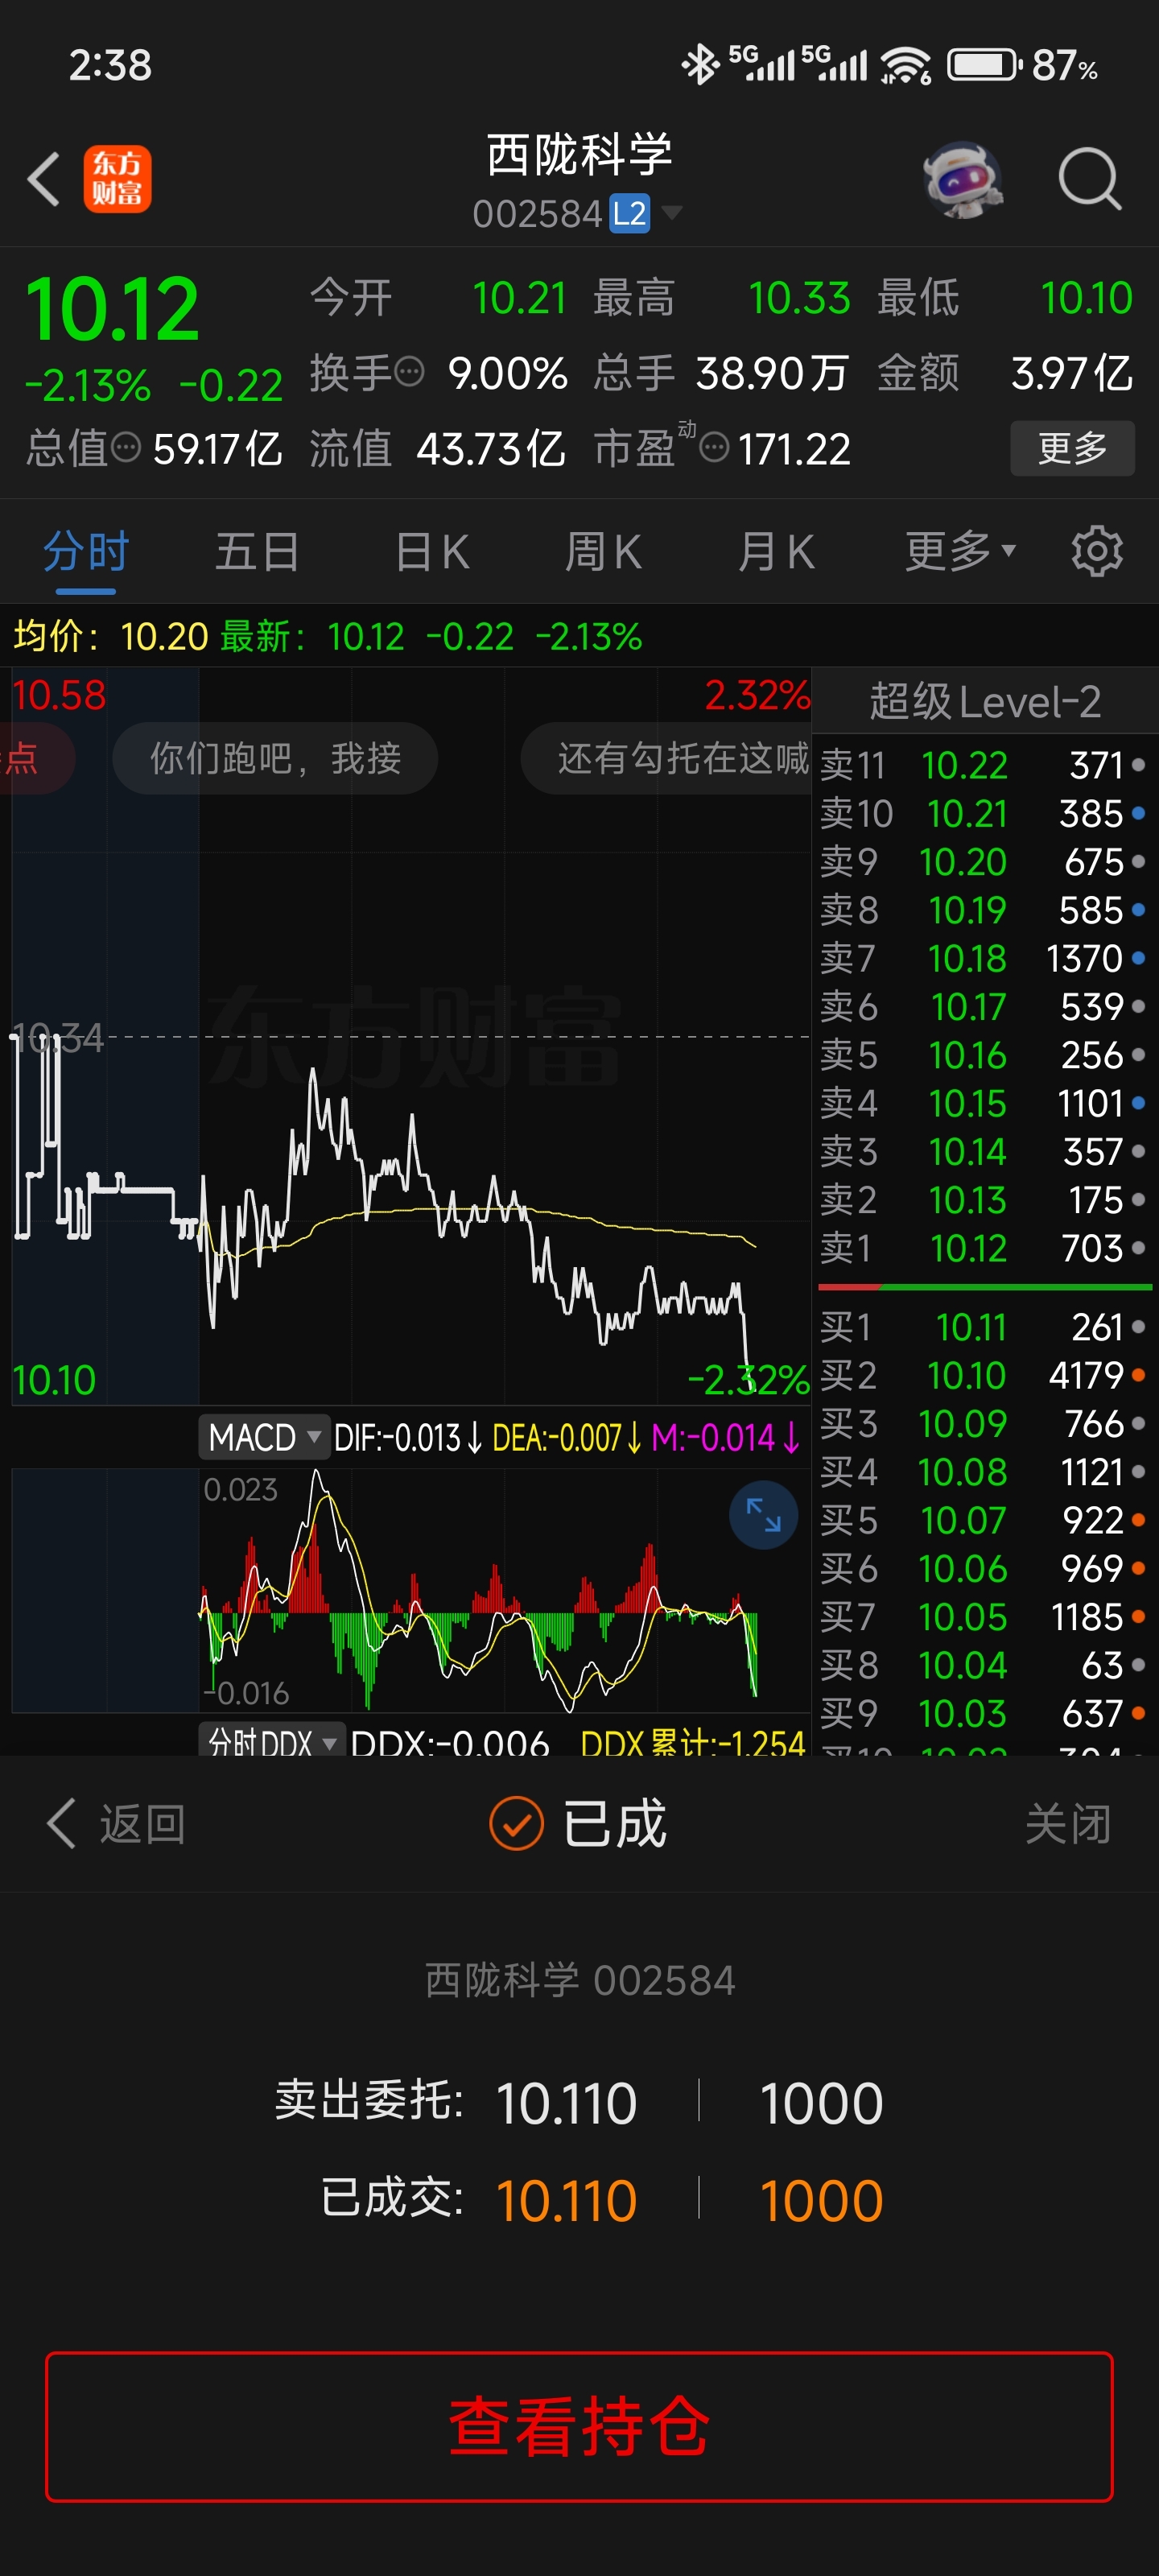Tap the 更多 button under 金额
Viewport: 1159px width, 2576px height.
click(1072, 448)
